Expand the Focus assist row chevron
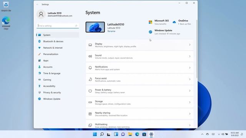 pos(189,79)
